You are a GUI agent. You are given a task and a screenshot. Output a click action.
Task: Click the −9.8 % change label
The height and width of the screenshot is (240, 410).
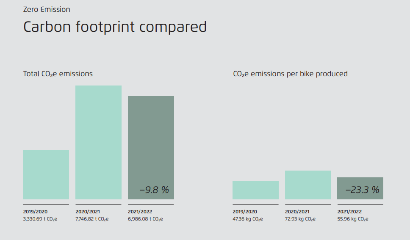click(x=154, y=190)
